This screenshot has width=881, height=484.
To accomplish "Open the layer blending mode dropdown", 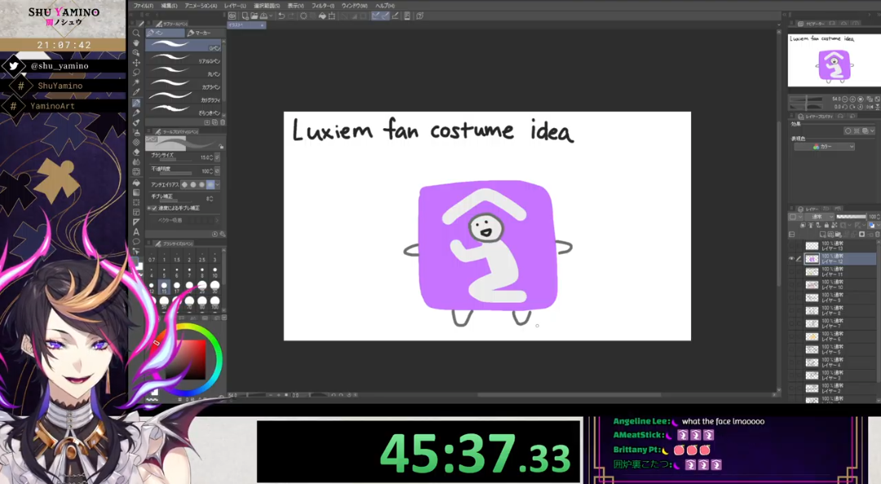I will pyautogui.click(x=819, y=216).
